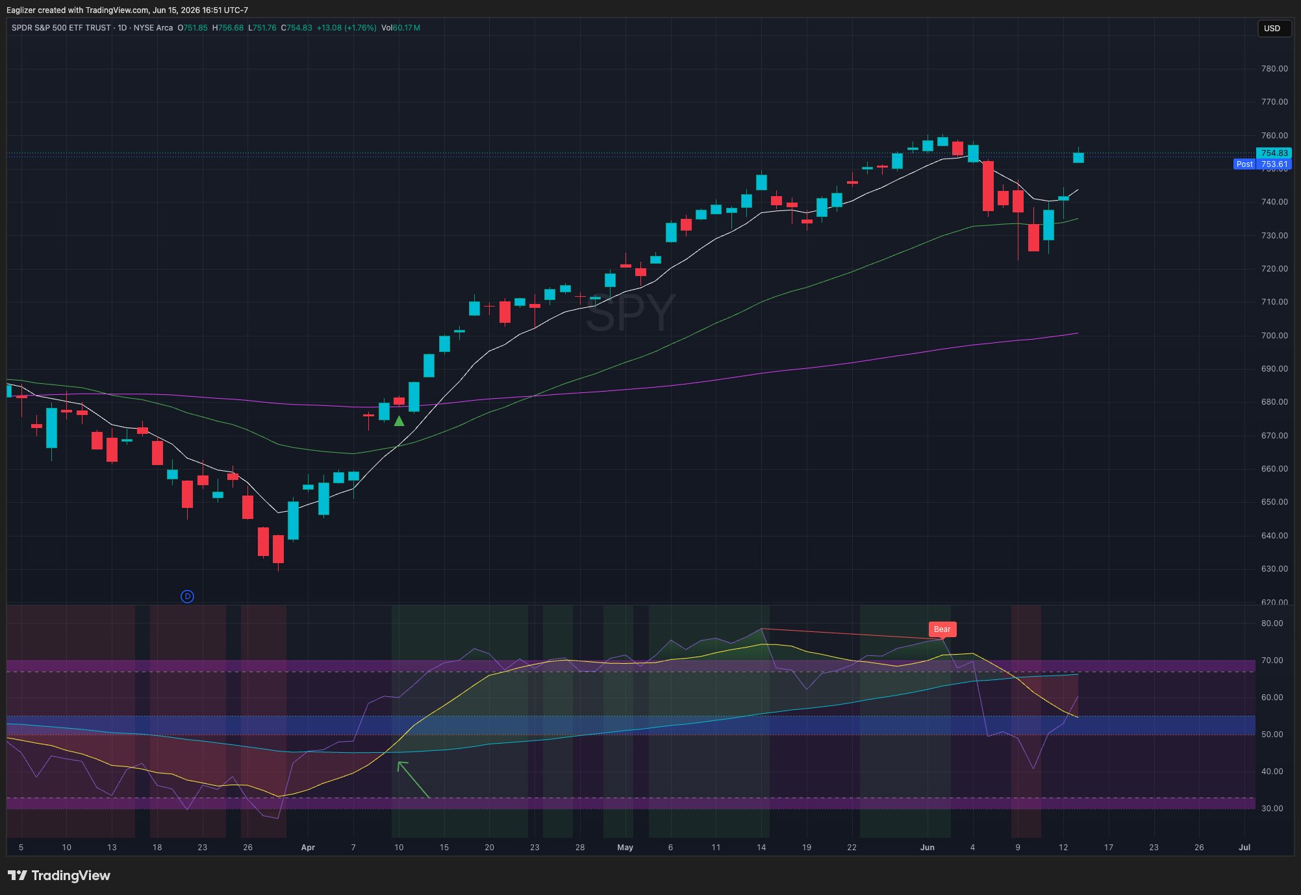Click the close value C754.83
This screenshot has height=895, width=1301.
(296, 28)
